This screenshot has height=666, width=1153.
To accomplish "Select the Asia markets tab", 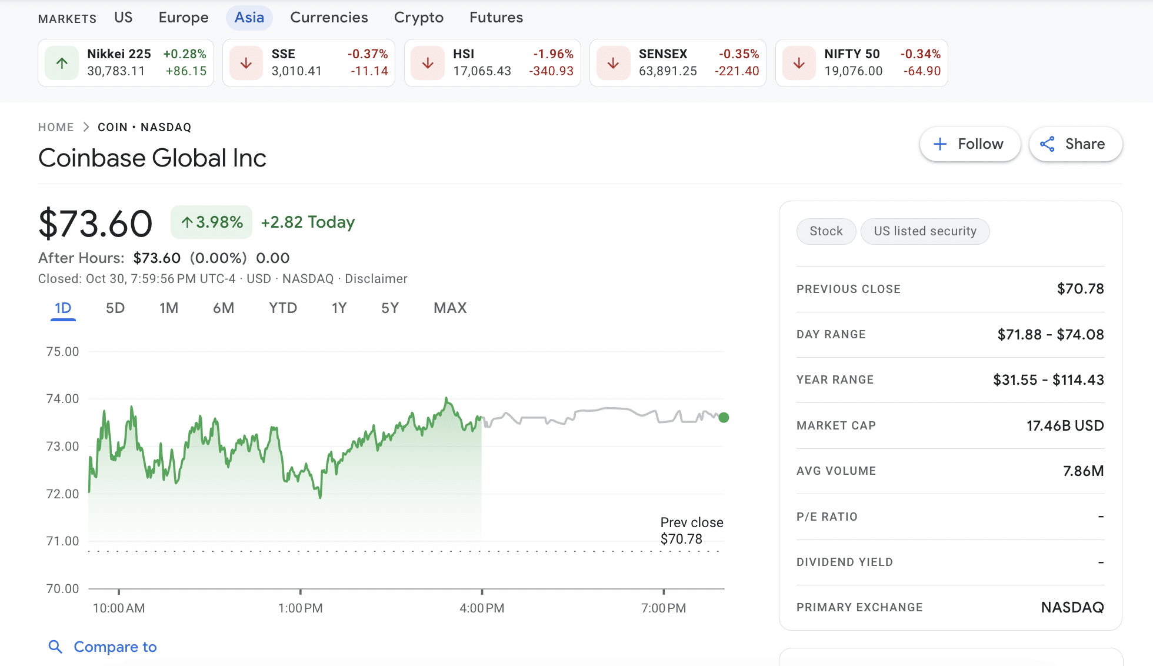I will [249, 18].
